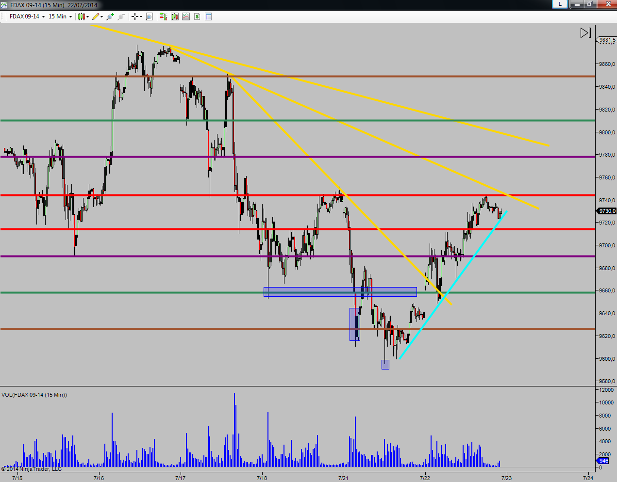
Task: Click the zoom in magnifier icon
Action: click(x=110, y=16)
